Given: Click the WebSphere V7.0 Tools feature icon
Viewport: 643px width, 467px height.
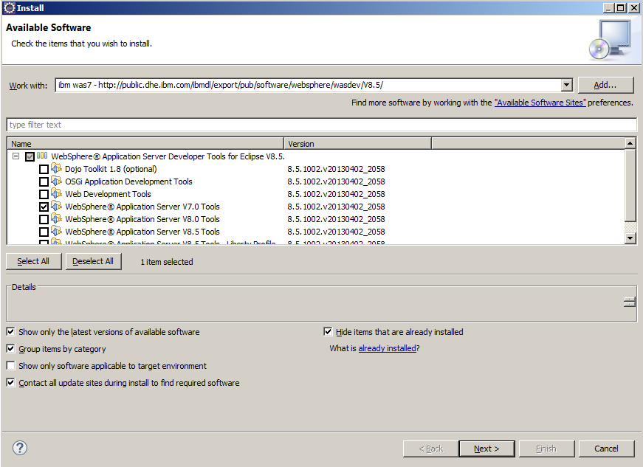Looking at the screenshot, I should tap(57, 207).
